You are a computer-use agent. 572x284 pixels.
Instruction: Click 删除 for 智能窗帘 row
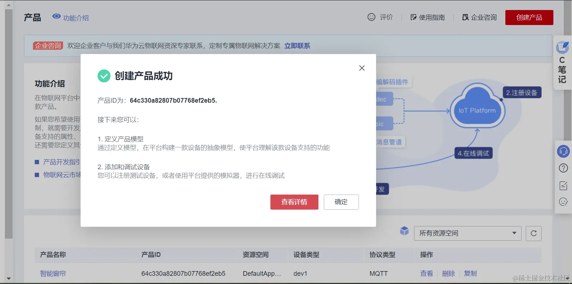[x=448, y=274]
